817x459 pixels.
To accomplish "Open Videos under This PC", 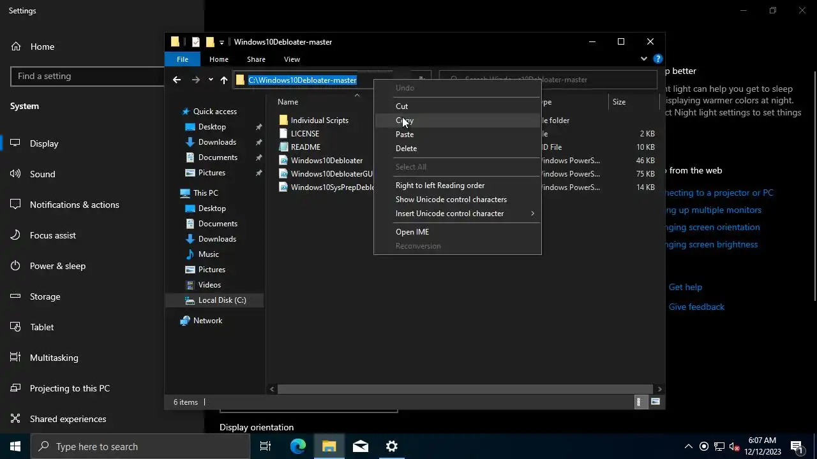I will click(x=209, y=285).
